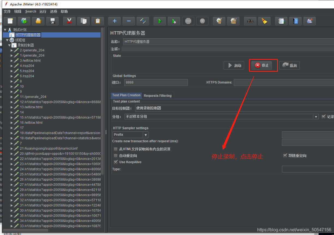Shutdown test threads round icon

202,21
